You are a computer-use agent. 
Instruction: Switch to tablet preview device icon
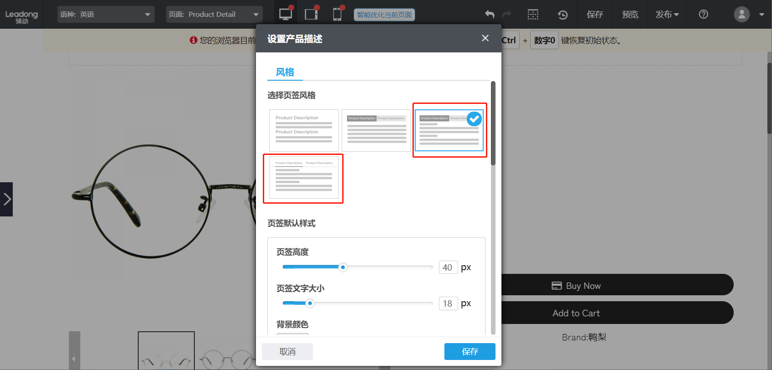(x=311, y=14)
